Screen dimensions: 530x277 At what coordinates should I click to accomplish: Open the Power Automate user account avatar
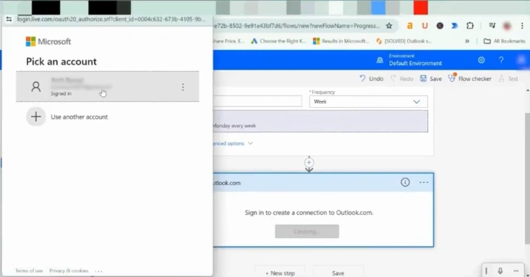pyautogui.click(x=521, y=60)
